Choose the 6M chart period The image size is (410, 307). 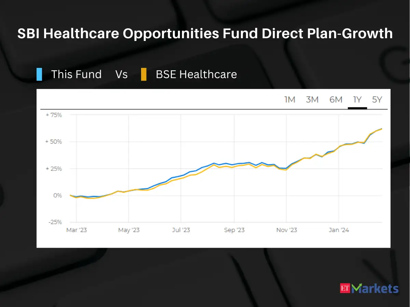point(336,100)
